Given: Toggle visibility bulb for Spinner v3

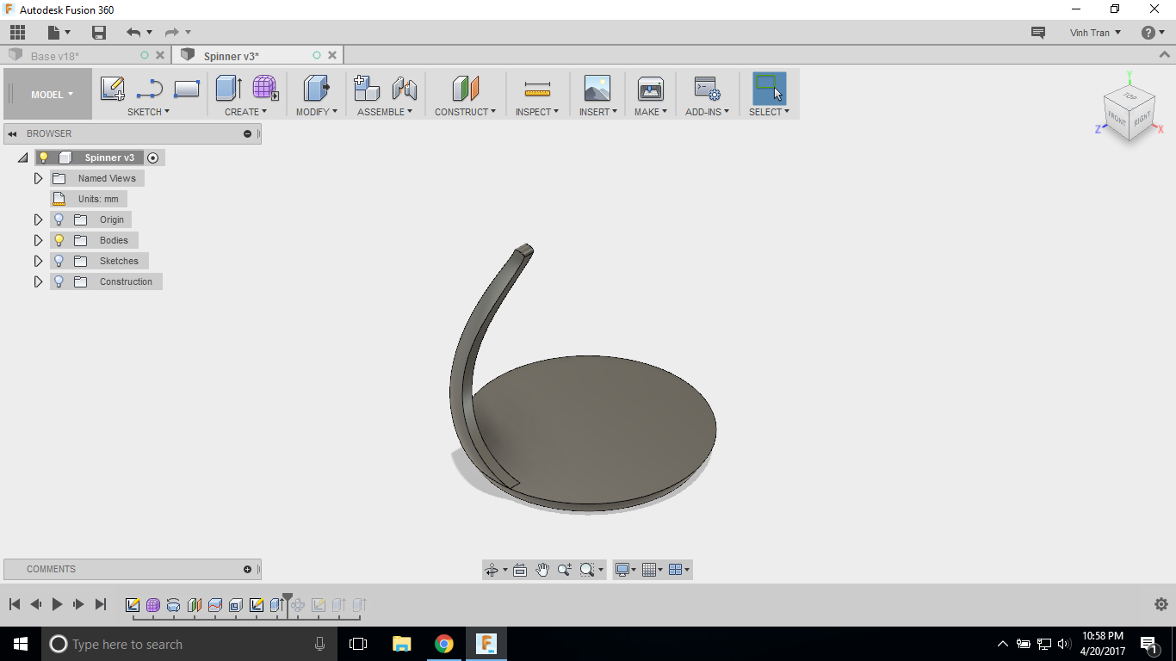Looking at the screenshot, I should point(43,158).
